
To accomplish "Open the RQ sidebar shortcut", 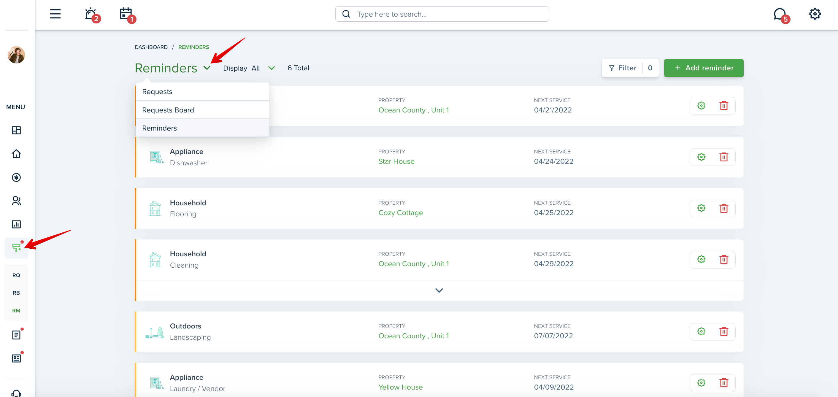I will [x=16, y=275].
